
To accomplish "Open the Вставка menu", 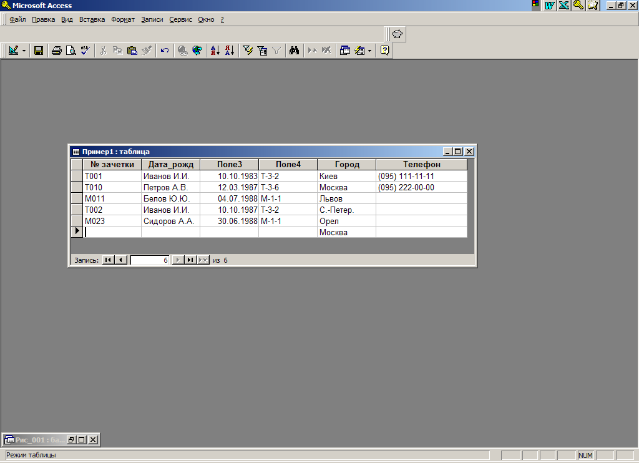I will (92, 19).
